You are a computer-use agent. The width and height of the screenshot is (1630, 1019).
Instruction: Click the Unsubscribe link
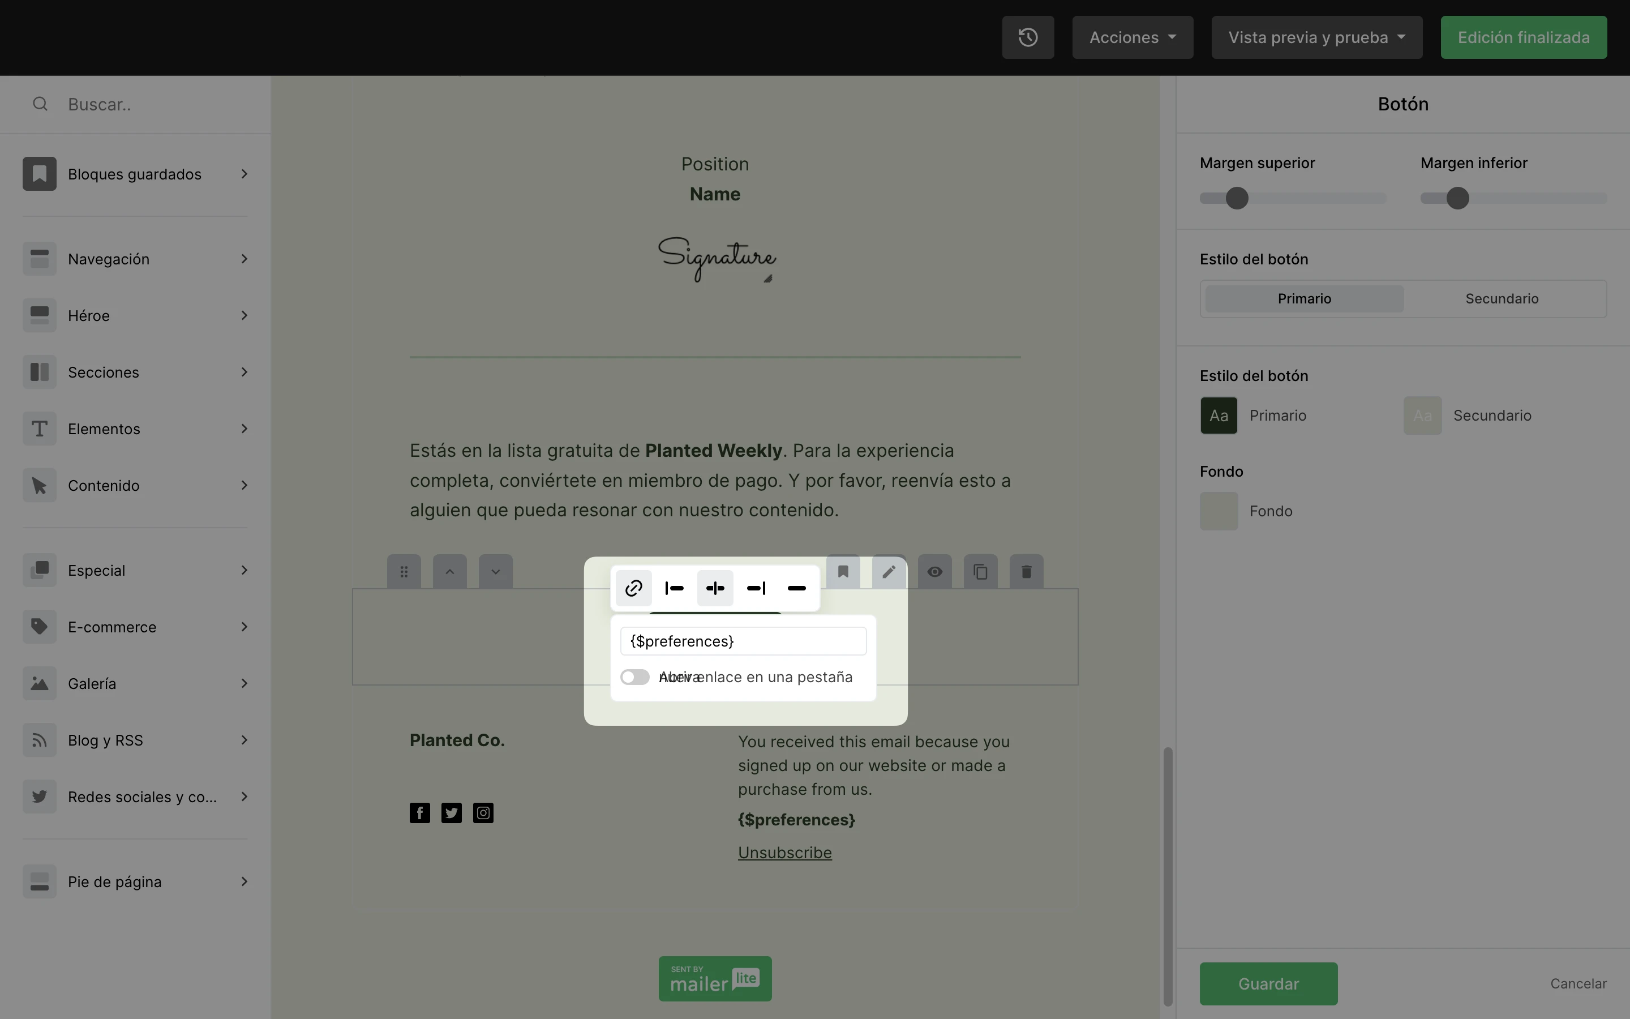coord(784,853)
